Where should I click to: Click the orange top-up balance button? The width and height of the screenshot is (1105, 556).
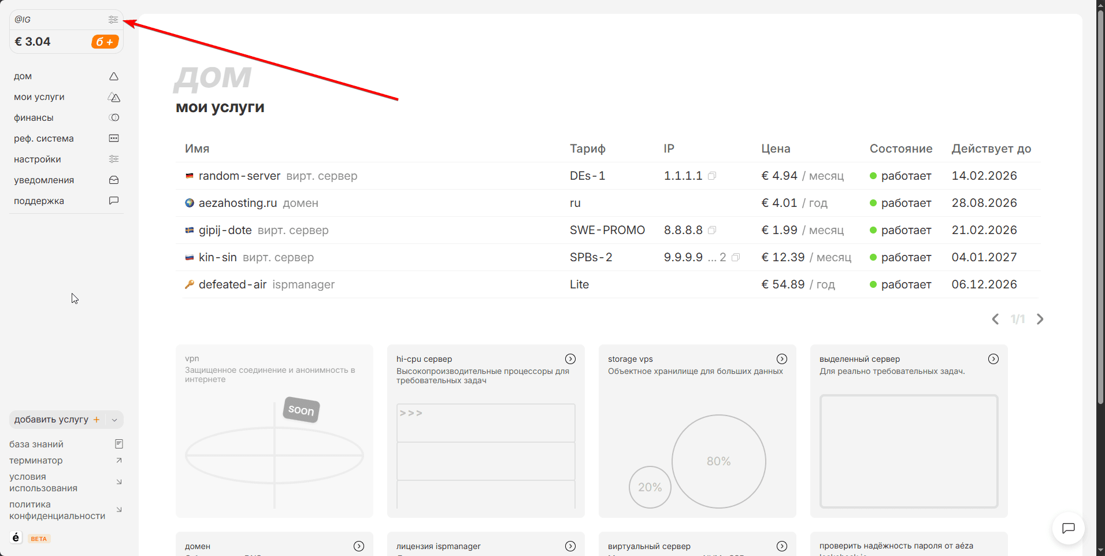point(105,42)
